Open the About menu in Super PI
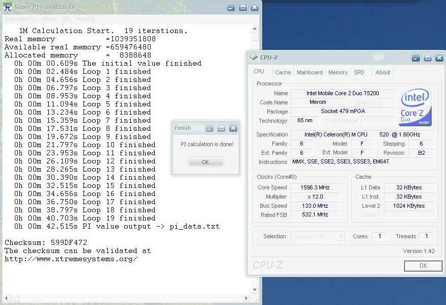This screenshot has height=305, width=446. 56,19
